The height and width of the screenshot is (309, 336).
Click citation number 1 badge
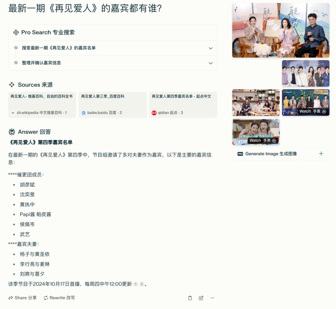click(x=135, y=284)
